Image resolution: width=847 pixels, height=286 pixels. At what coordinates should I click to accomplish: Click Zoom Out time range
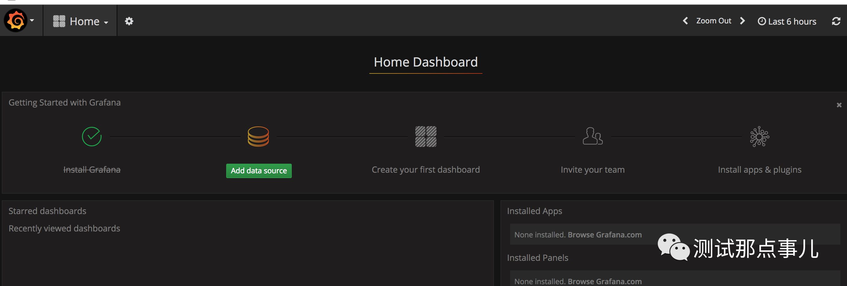pos(713,21)
